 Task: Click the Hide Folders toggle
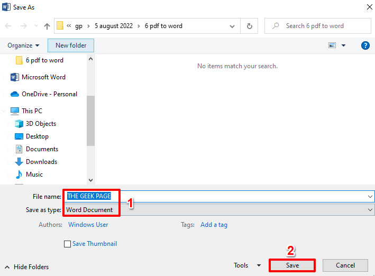[x=26, y=267]
